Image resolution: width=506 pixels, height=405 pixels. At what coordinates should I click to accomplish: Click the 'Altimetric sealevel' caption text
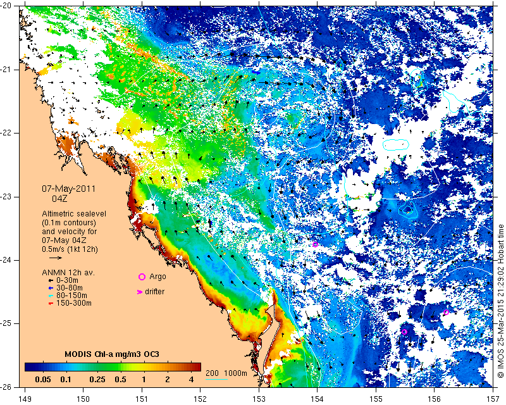click(x=74, y=214)
